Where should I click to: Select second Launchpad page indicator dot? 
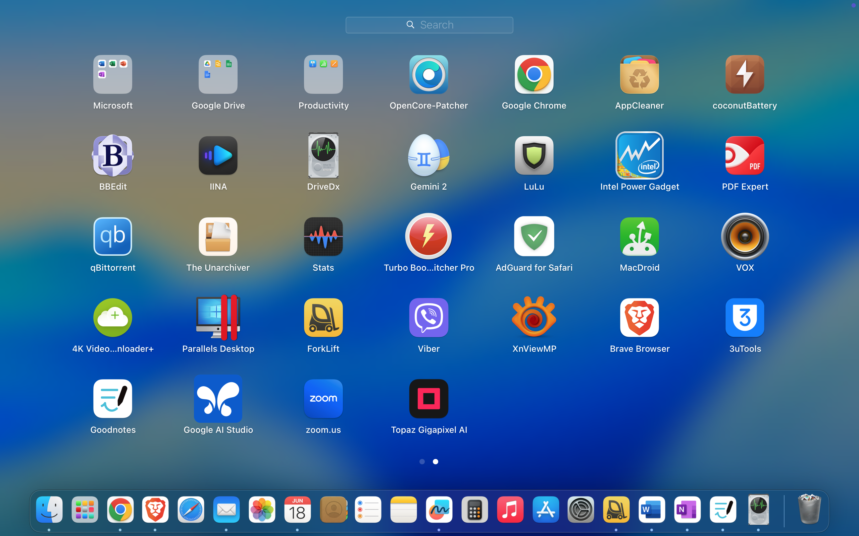[x=436, y=462]
